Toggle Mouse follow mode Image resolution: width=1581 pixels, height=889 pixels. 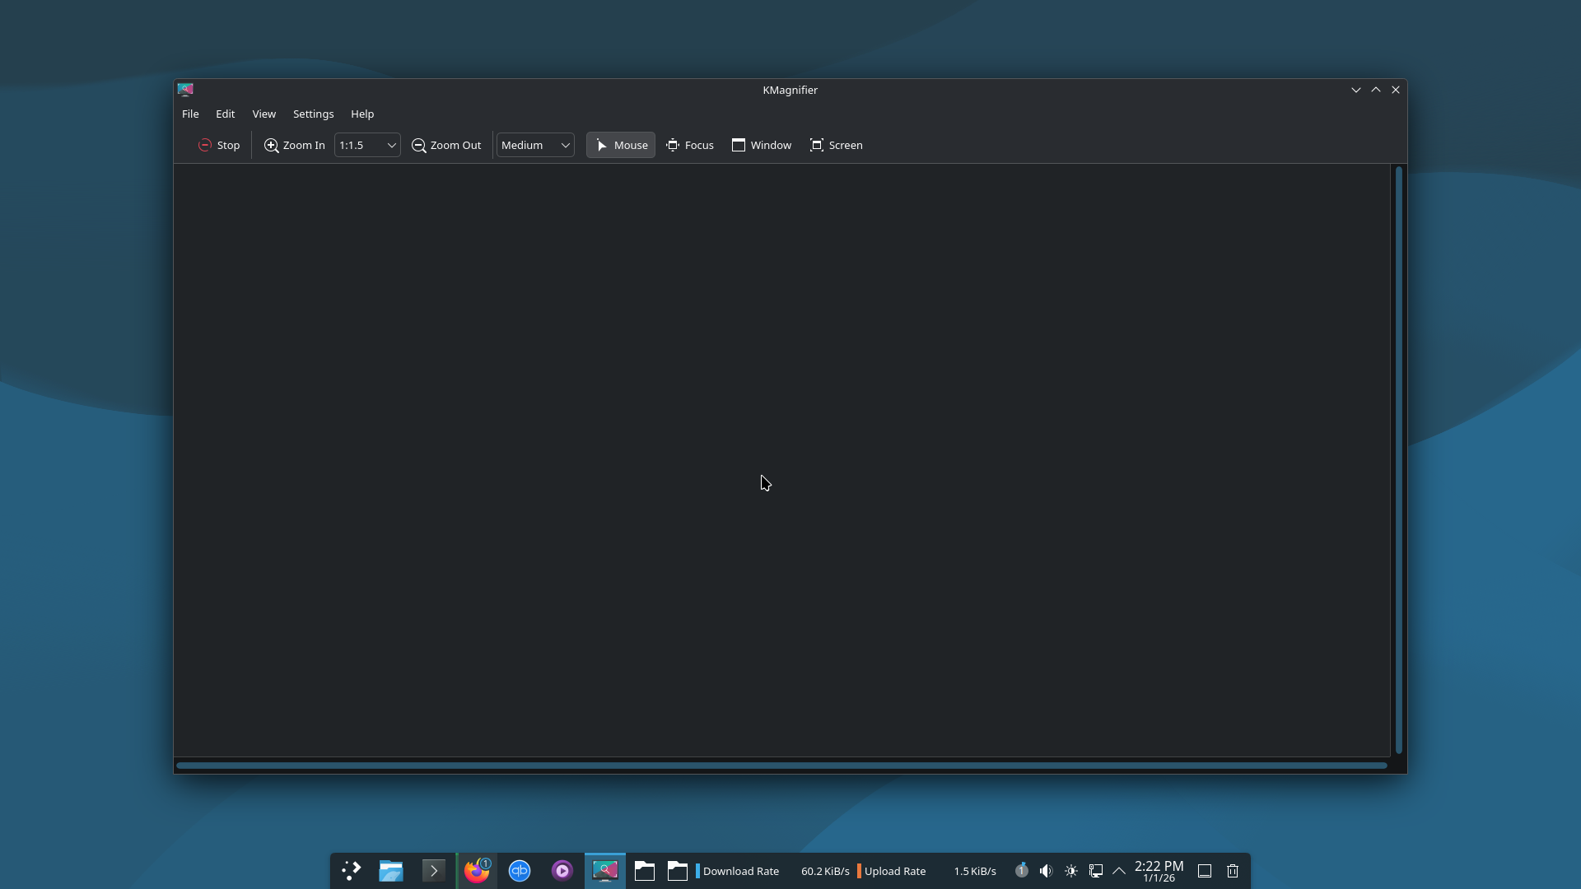[621, 145]
